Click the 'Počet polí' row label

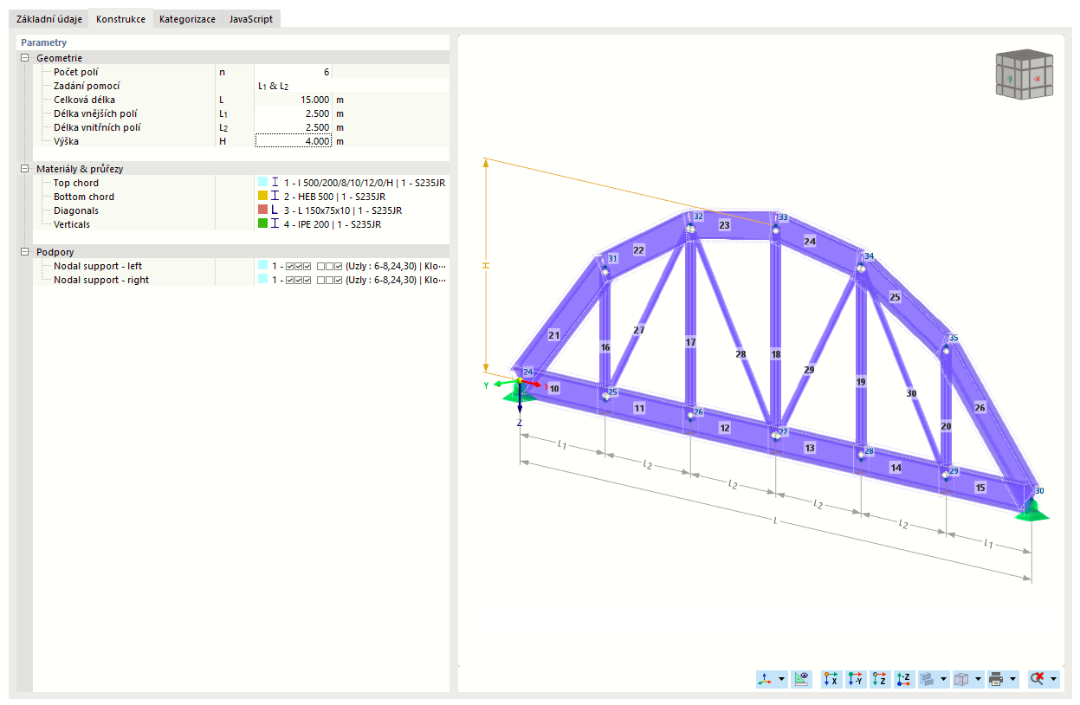coord(76,72)
